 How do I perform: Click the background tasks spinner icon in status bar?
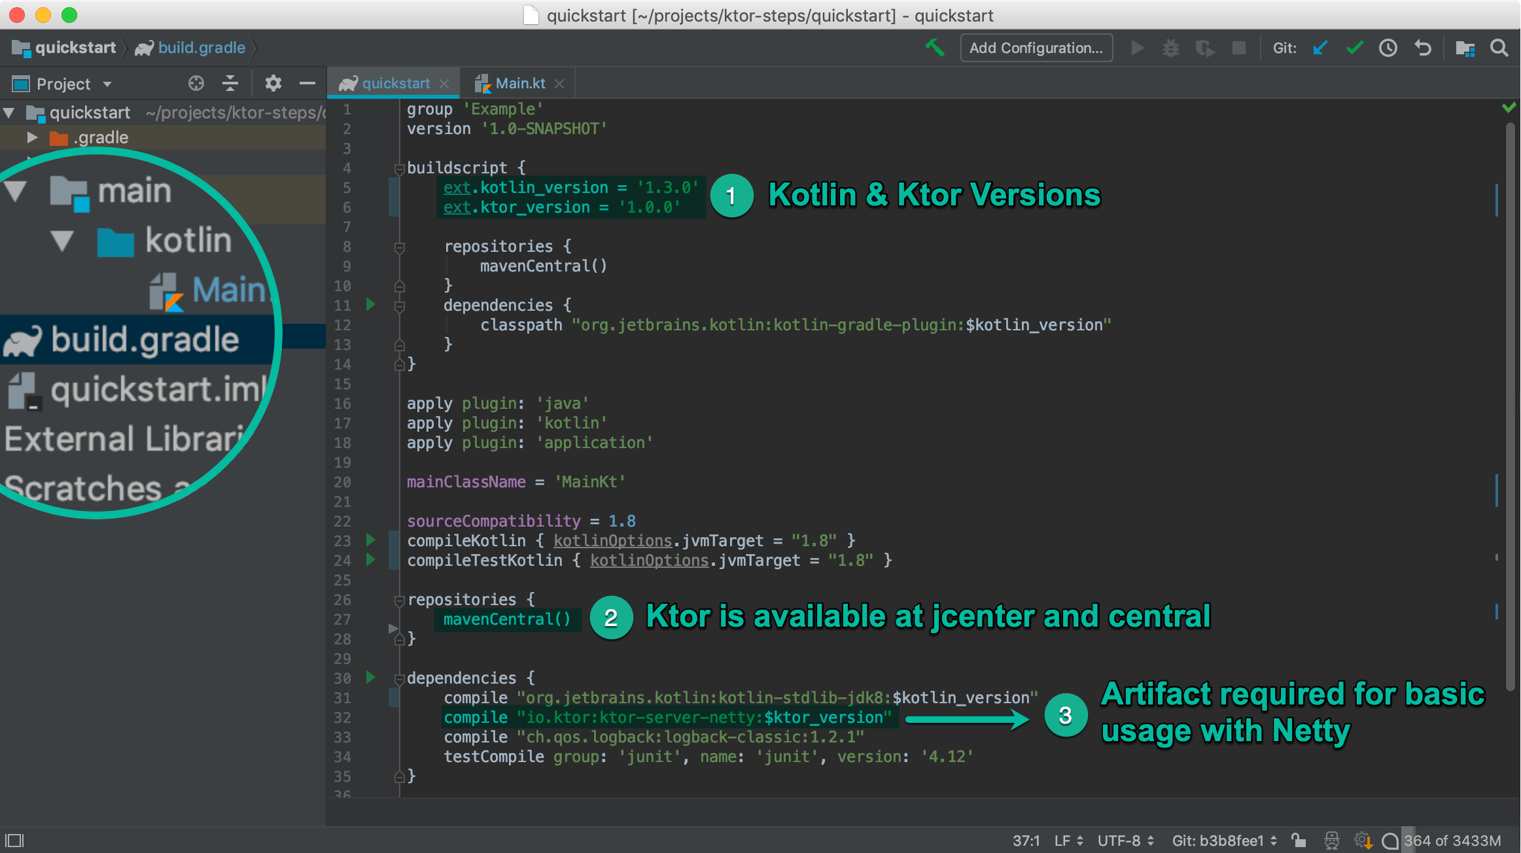point(1363,841)
